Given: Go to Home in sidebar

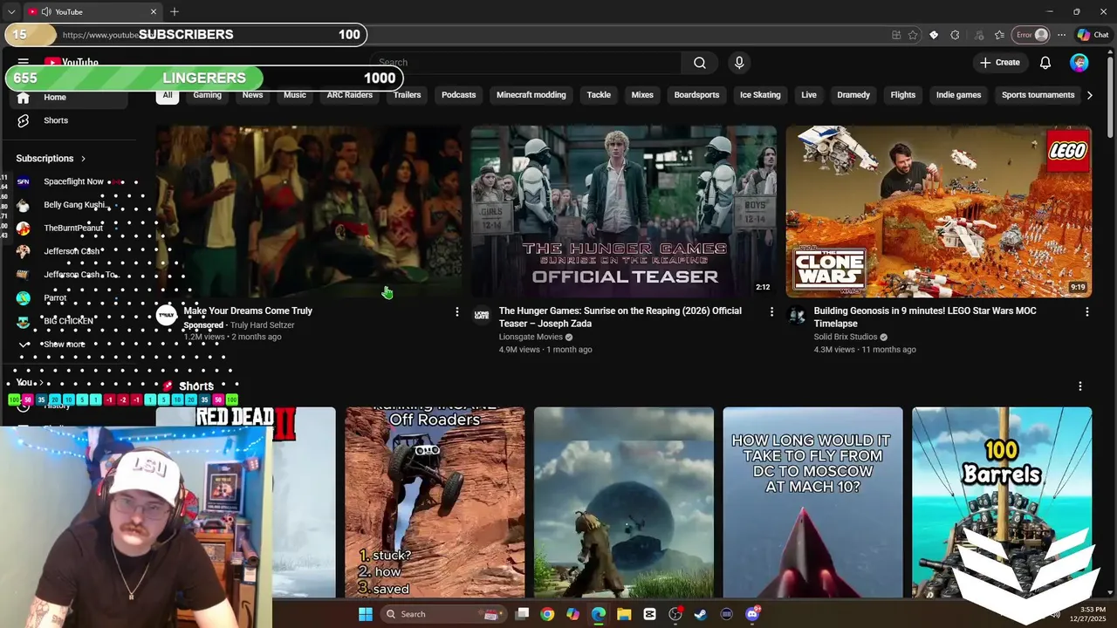Looking at the screenshot, I should (x=70, y=98).
